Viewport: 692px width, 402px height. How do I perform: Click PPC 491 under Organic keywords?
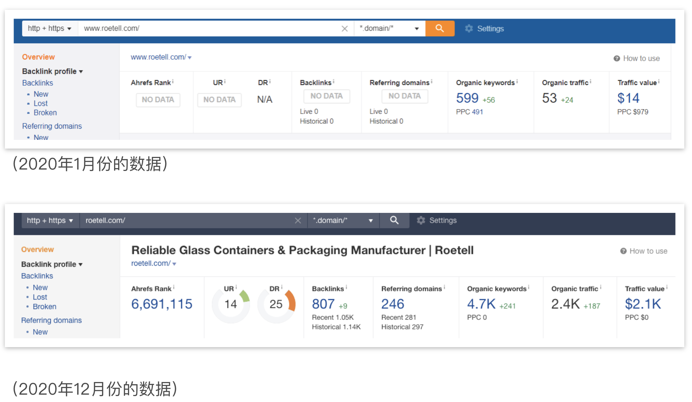tap(469, 112)
